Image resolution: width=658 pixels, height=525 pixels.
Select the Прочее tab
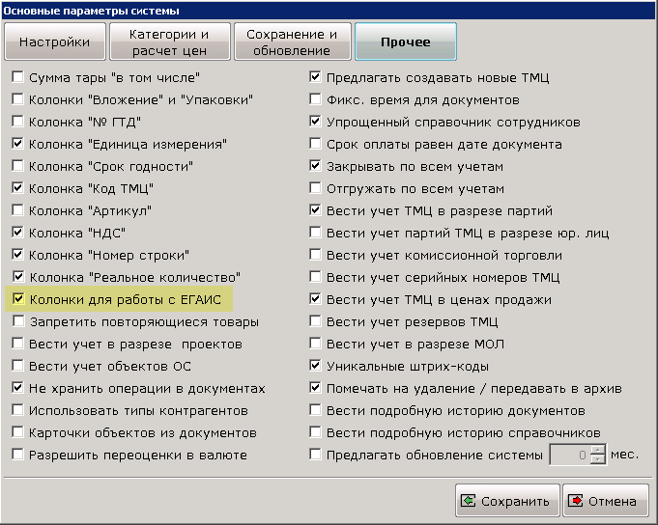[x=406, y=41]
